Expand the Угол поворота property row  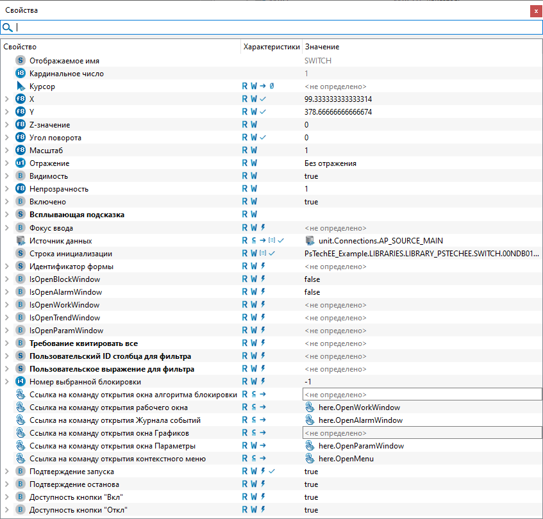coord(6,138)
